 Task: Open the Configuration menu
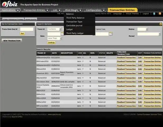pos(93,10)
